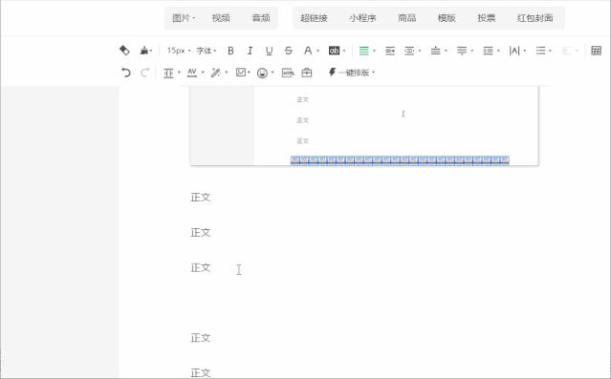
Task: Insert a hyperlink via 超链接
Action: click(x=314, y=18)
